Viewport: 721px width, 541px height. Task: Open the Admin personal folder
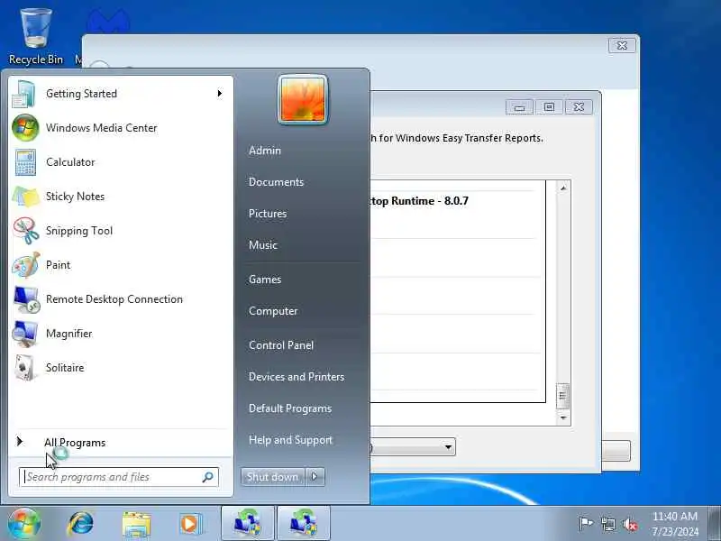(265, 151)
